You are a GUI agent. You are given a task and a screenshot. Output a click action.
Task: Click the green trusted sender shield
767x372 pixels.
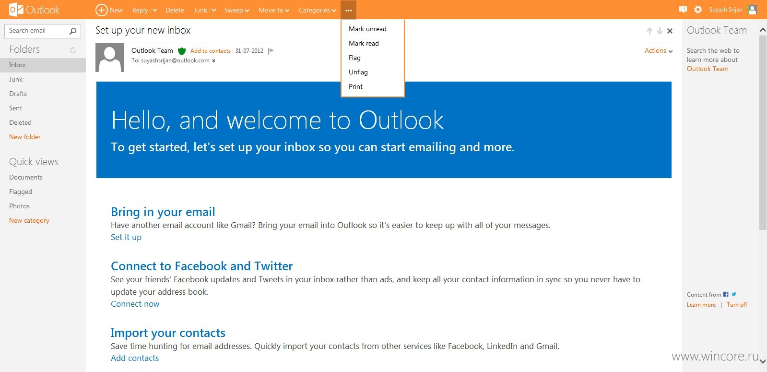pos(182,51)
